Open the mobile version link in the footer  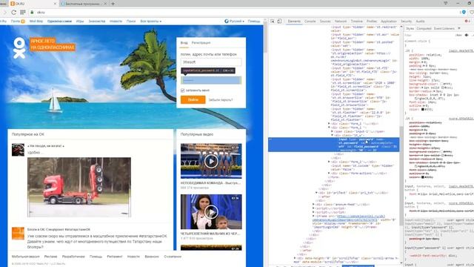[x=26, y=257]
